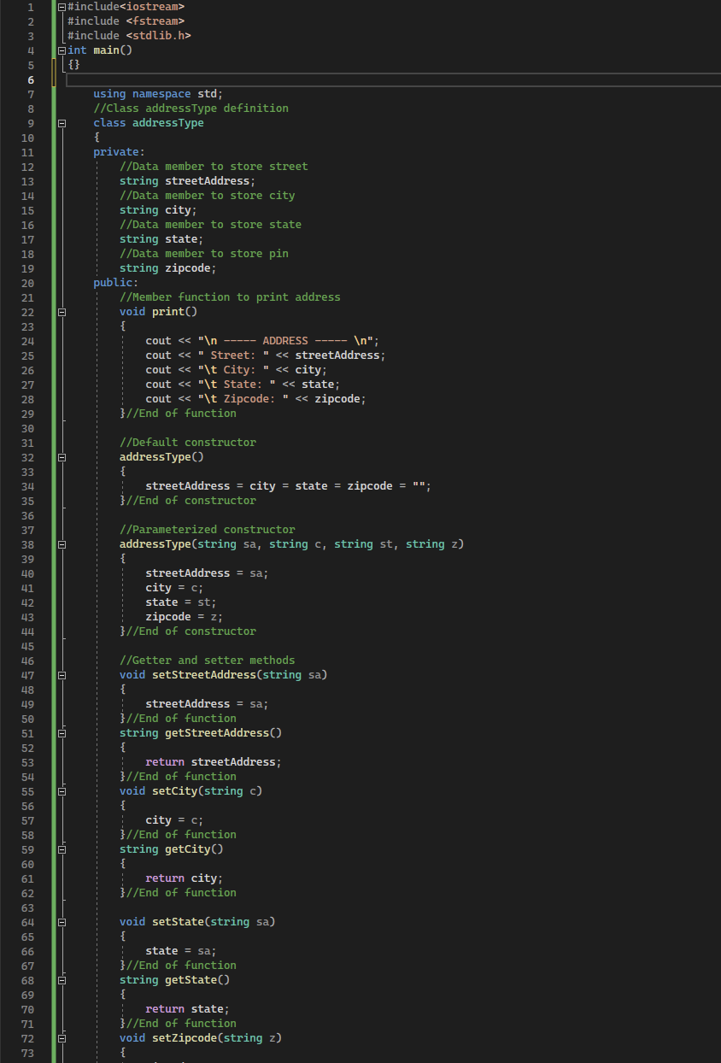721x1063 pixels.
Task: Collapse the print() member function fold
Action: (60, 311)
